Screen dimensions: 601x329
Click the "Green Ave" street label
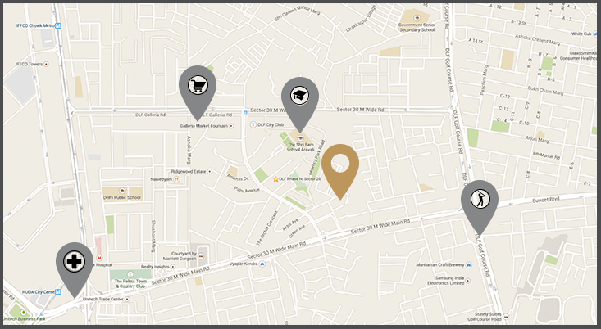(x=297, y=232)
